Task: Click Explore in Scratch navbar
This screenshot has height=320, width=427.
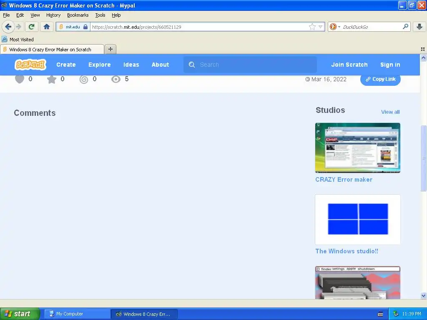Action: click(99, 65)
